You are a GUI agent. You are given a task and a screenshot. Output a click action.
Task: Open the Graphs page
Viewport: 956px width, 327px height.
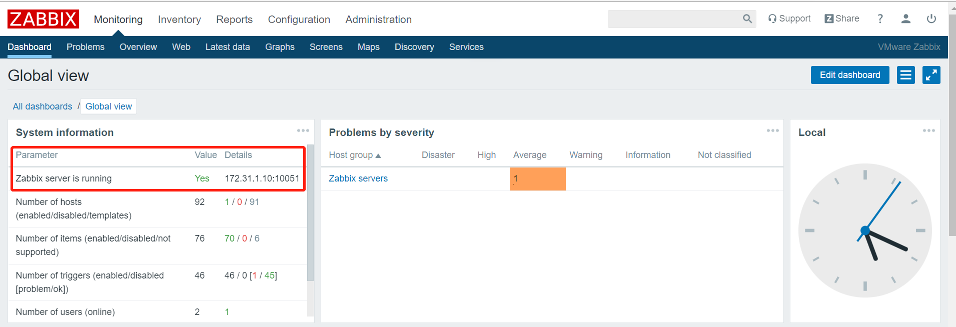tap(280, 47)
